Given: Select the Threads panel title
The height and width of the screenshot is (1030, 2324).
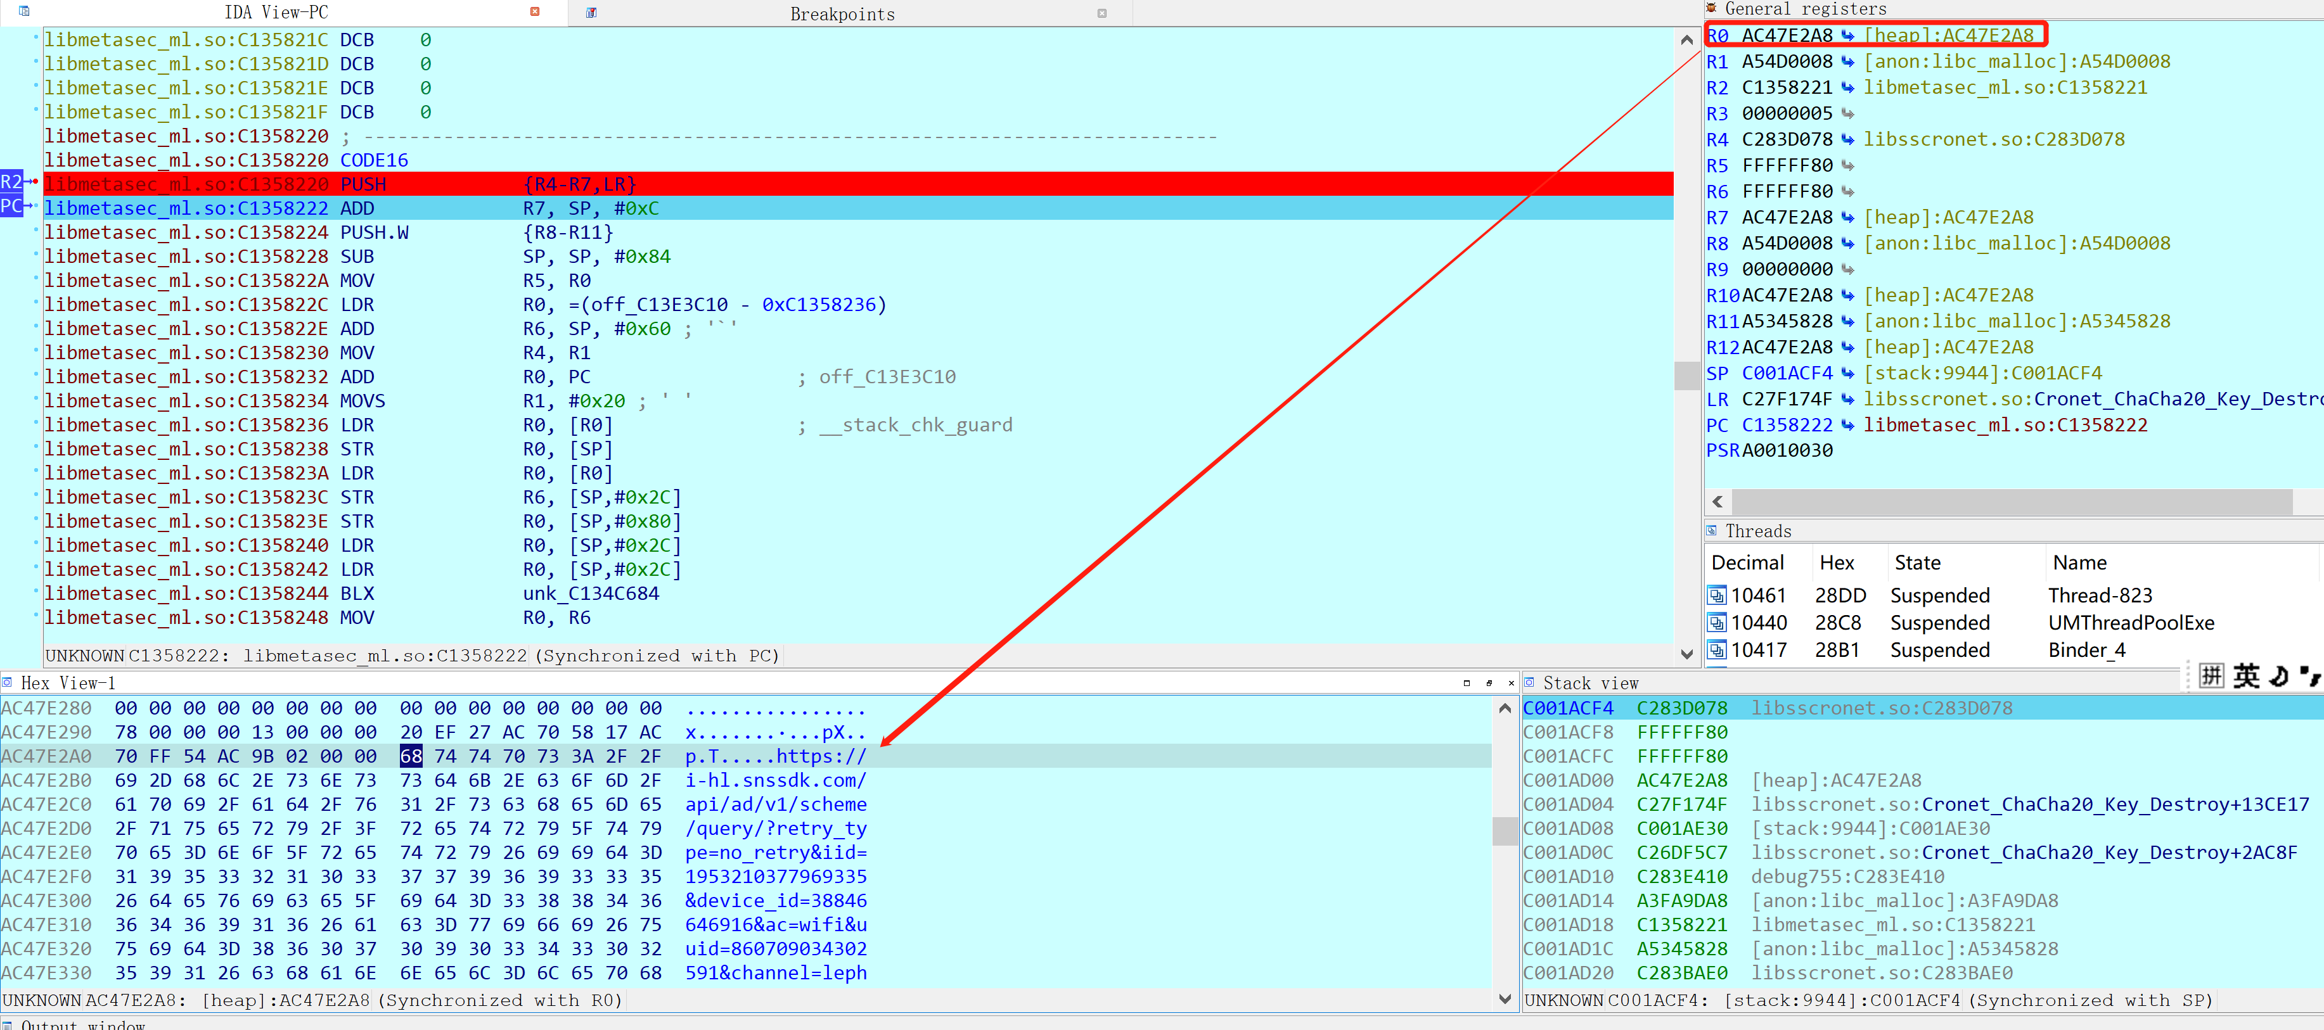Looking at the screenshot, I should tap(1757, 531).
